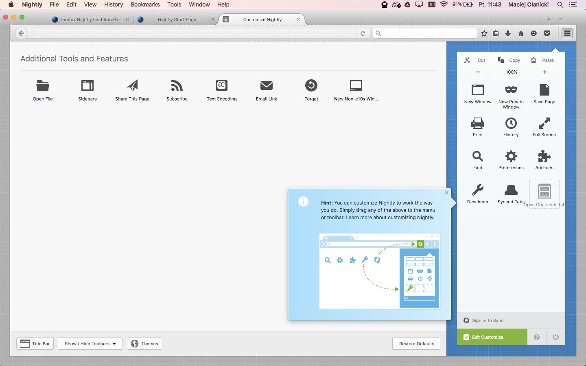Open the History clock icon
586x366 pixels.
click(x=511, y=123)
